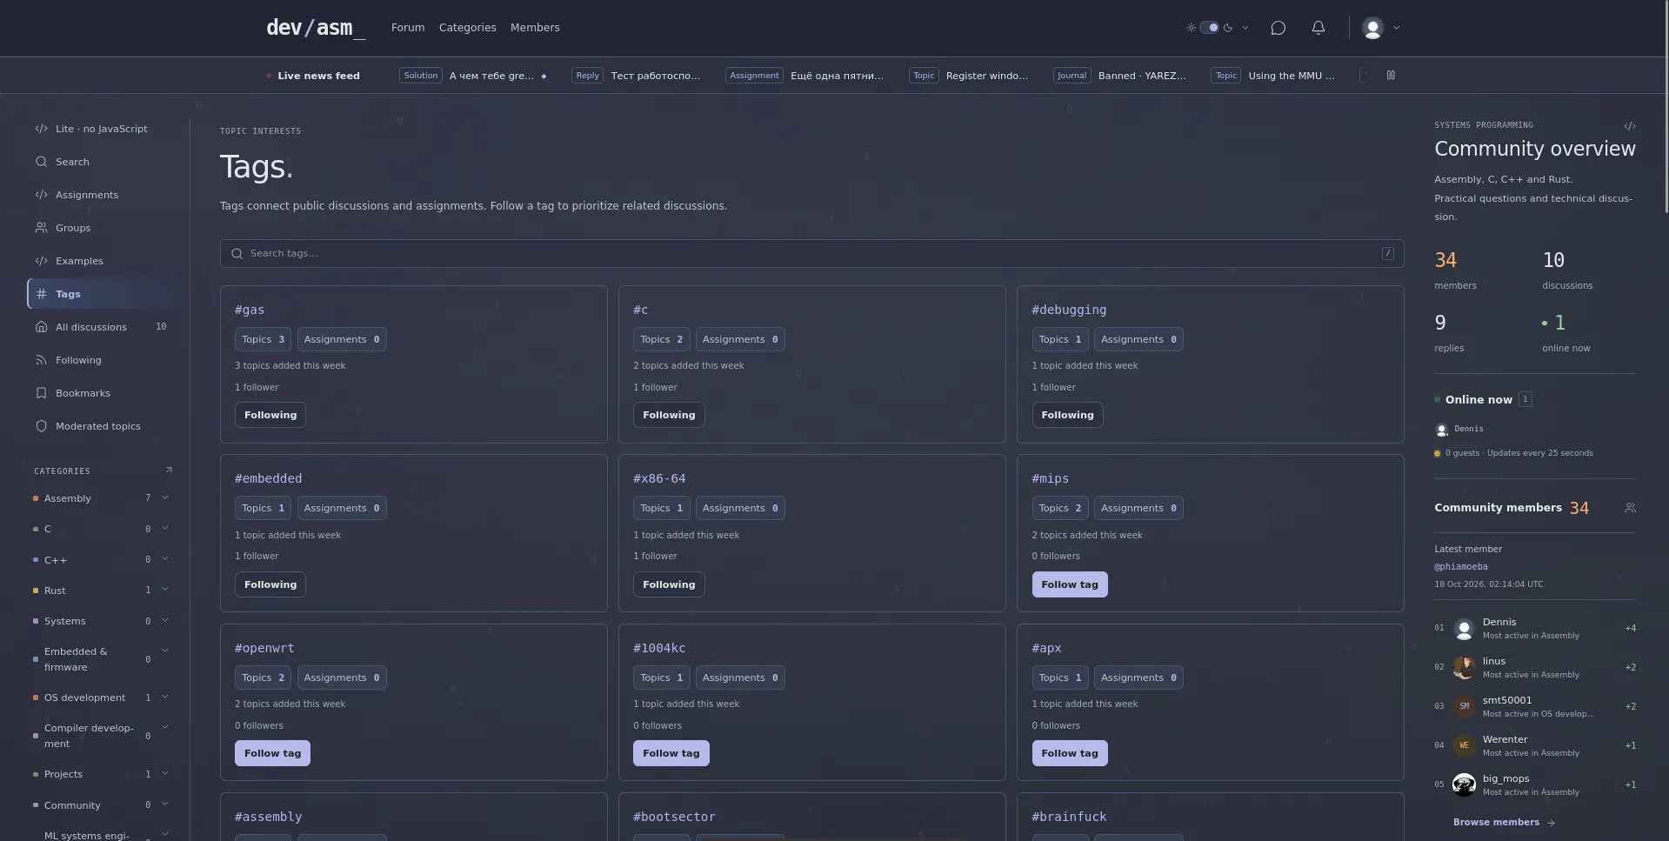This screenshot has width=1669, height=841.
Task: Unfollow the #gas tag
Action: pyautogui.click(x=270, y=415)
